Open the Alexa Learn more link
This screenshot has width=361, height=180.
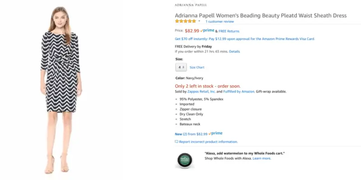tap(262, 158)
